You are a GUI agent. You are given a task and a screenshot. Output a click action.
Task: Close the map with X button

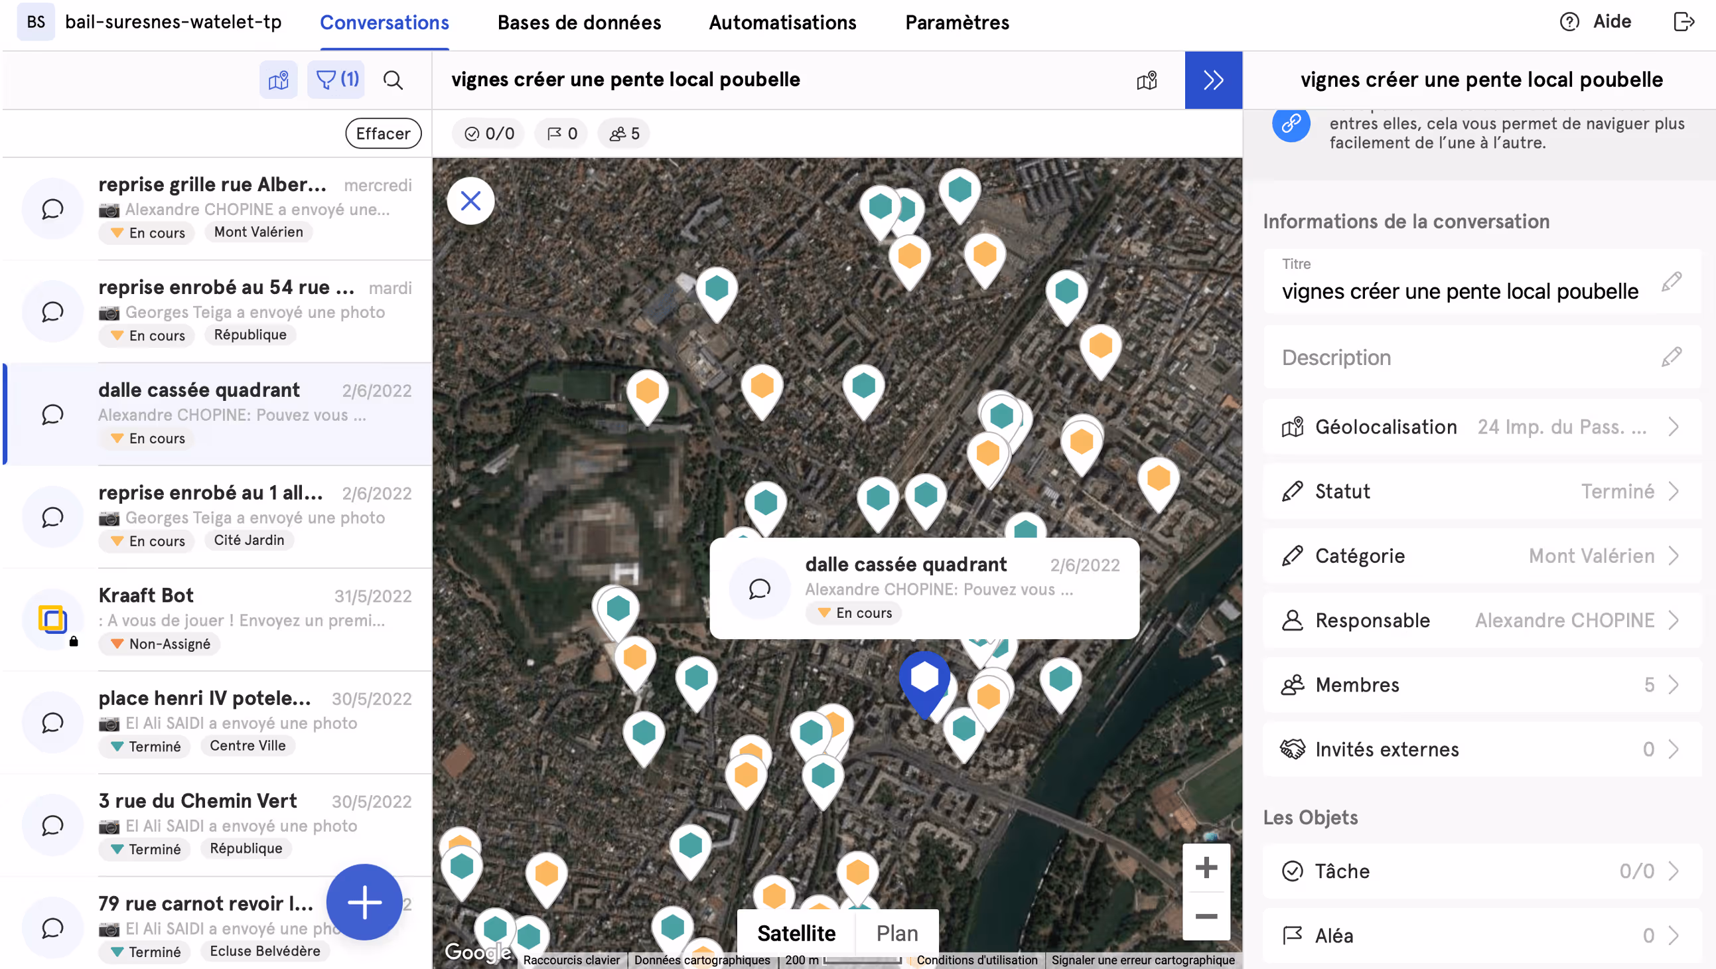point(470,200)
